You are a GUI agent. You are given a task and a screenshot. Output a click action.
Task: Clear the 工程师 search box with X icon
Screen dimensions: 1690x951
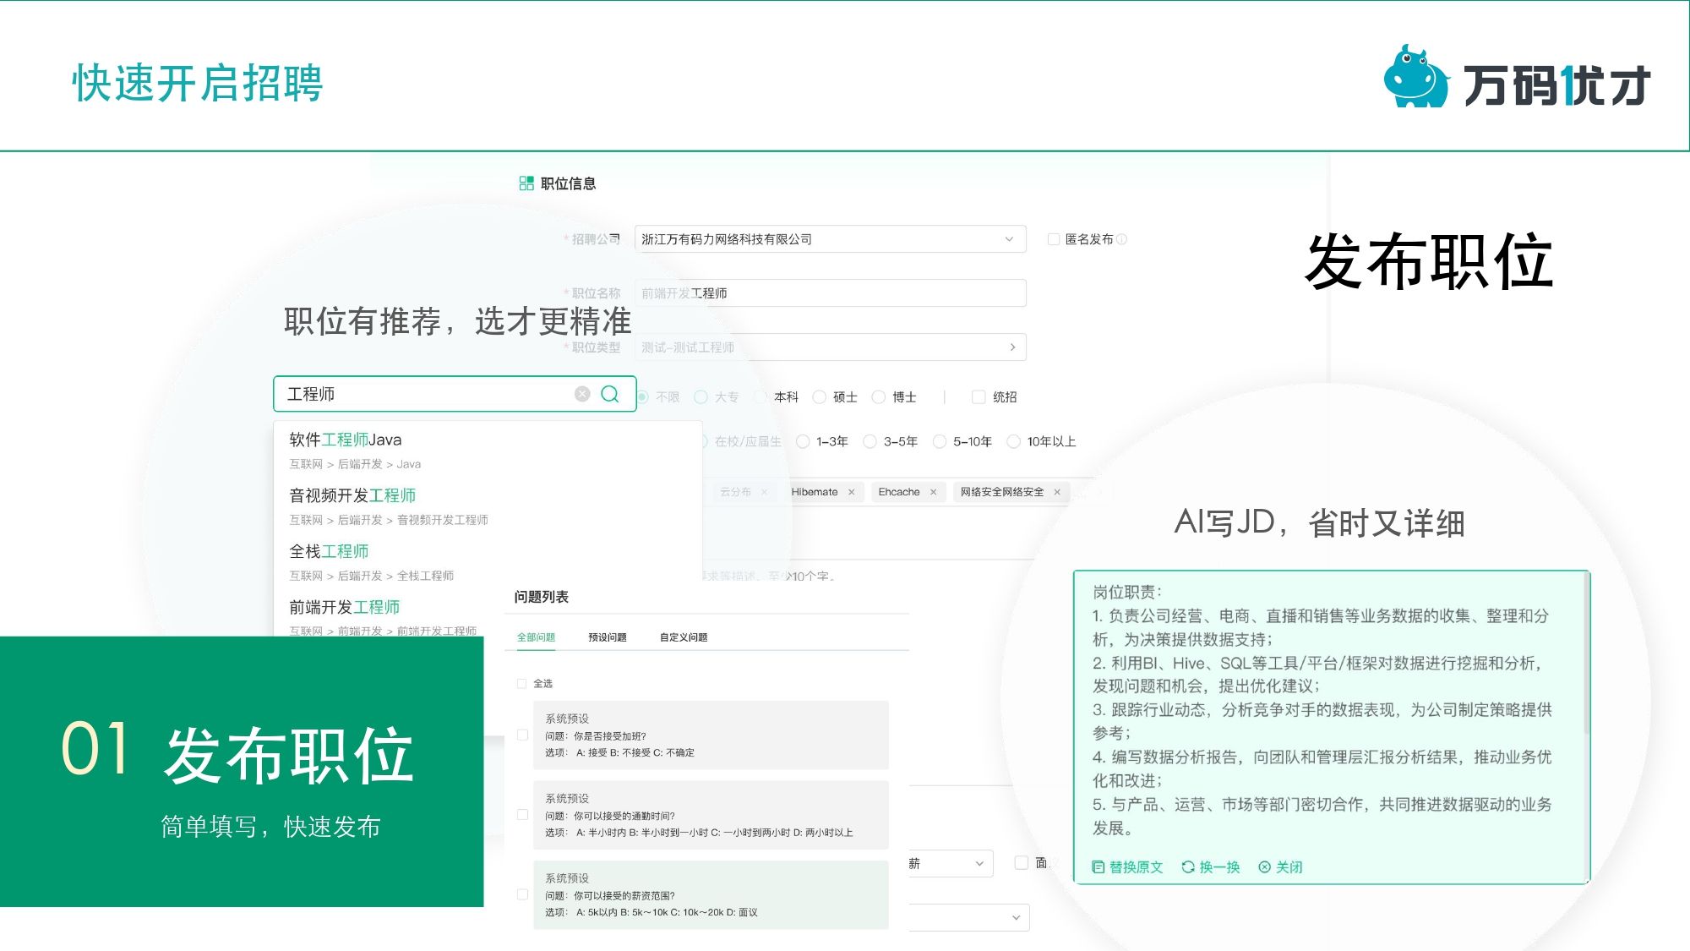pos(582,394)
